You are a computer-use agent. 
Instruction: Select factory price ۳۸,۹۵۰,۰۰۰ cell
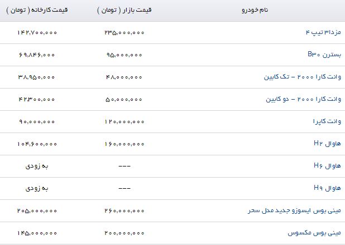click(x=36, y=77)
